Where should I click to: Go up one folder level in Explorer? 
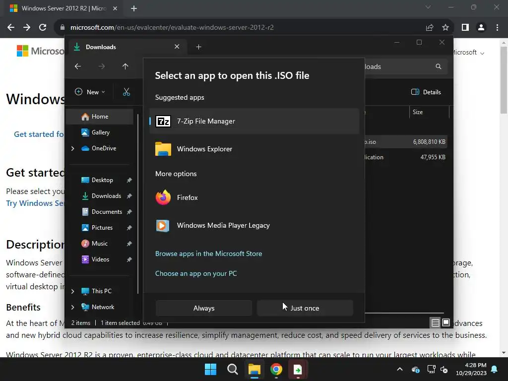[x=126, y=66]
